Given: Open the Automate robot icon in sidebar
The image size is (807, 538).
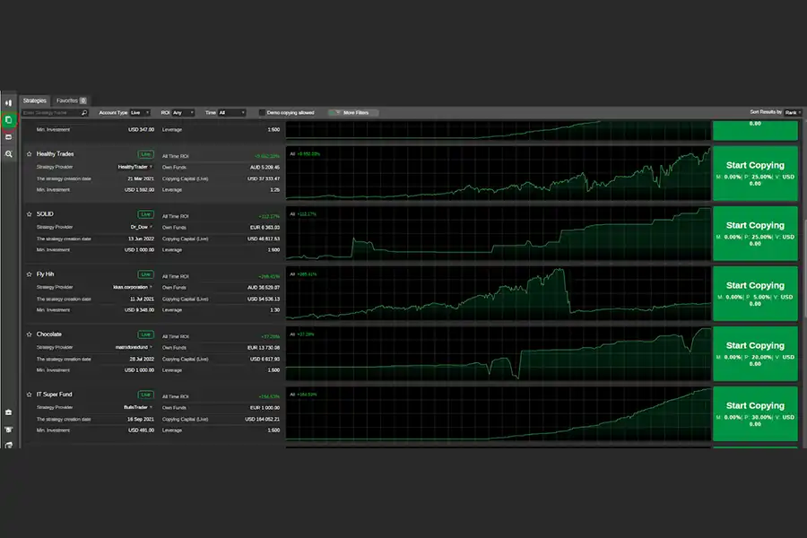Looking at the screenshot, I should click(x=9, y=137).
